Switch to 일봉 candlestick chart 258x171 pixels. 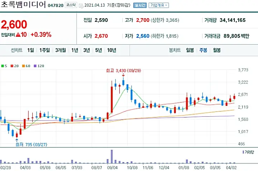(x=190, y=50)
